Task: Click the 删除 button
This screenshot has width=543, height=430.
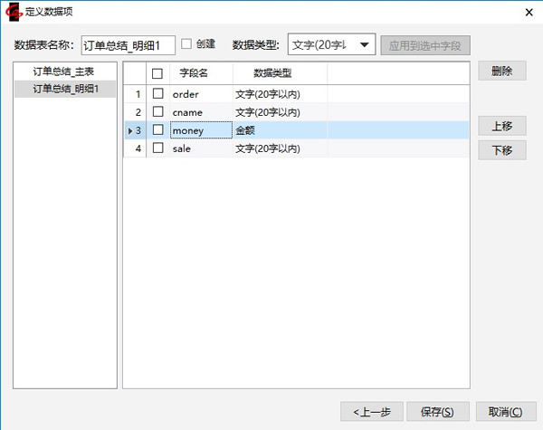Action: coord(502,72)
